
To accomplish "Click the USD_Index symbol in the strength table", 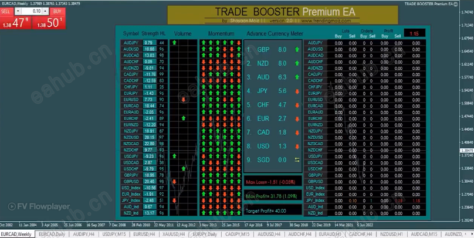I will coord(131,188).
